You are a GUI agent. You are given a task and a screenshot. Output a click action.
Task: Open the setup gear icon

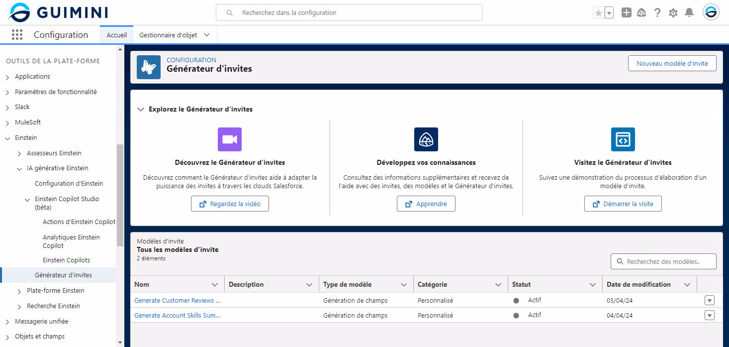pos(673,13)
